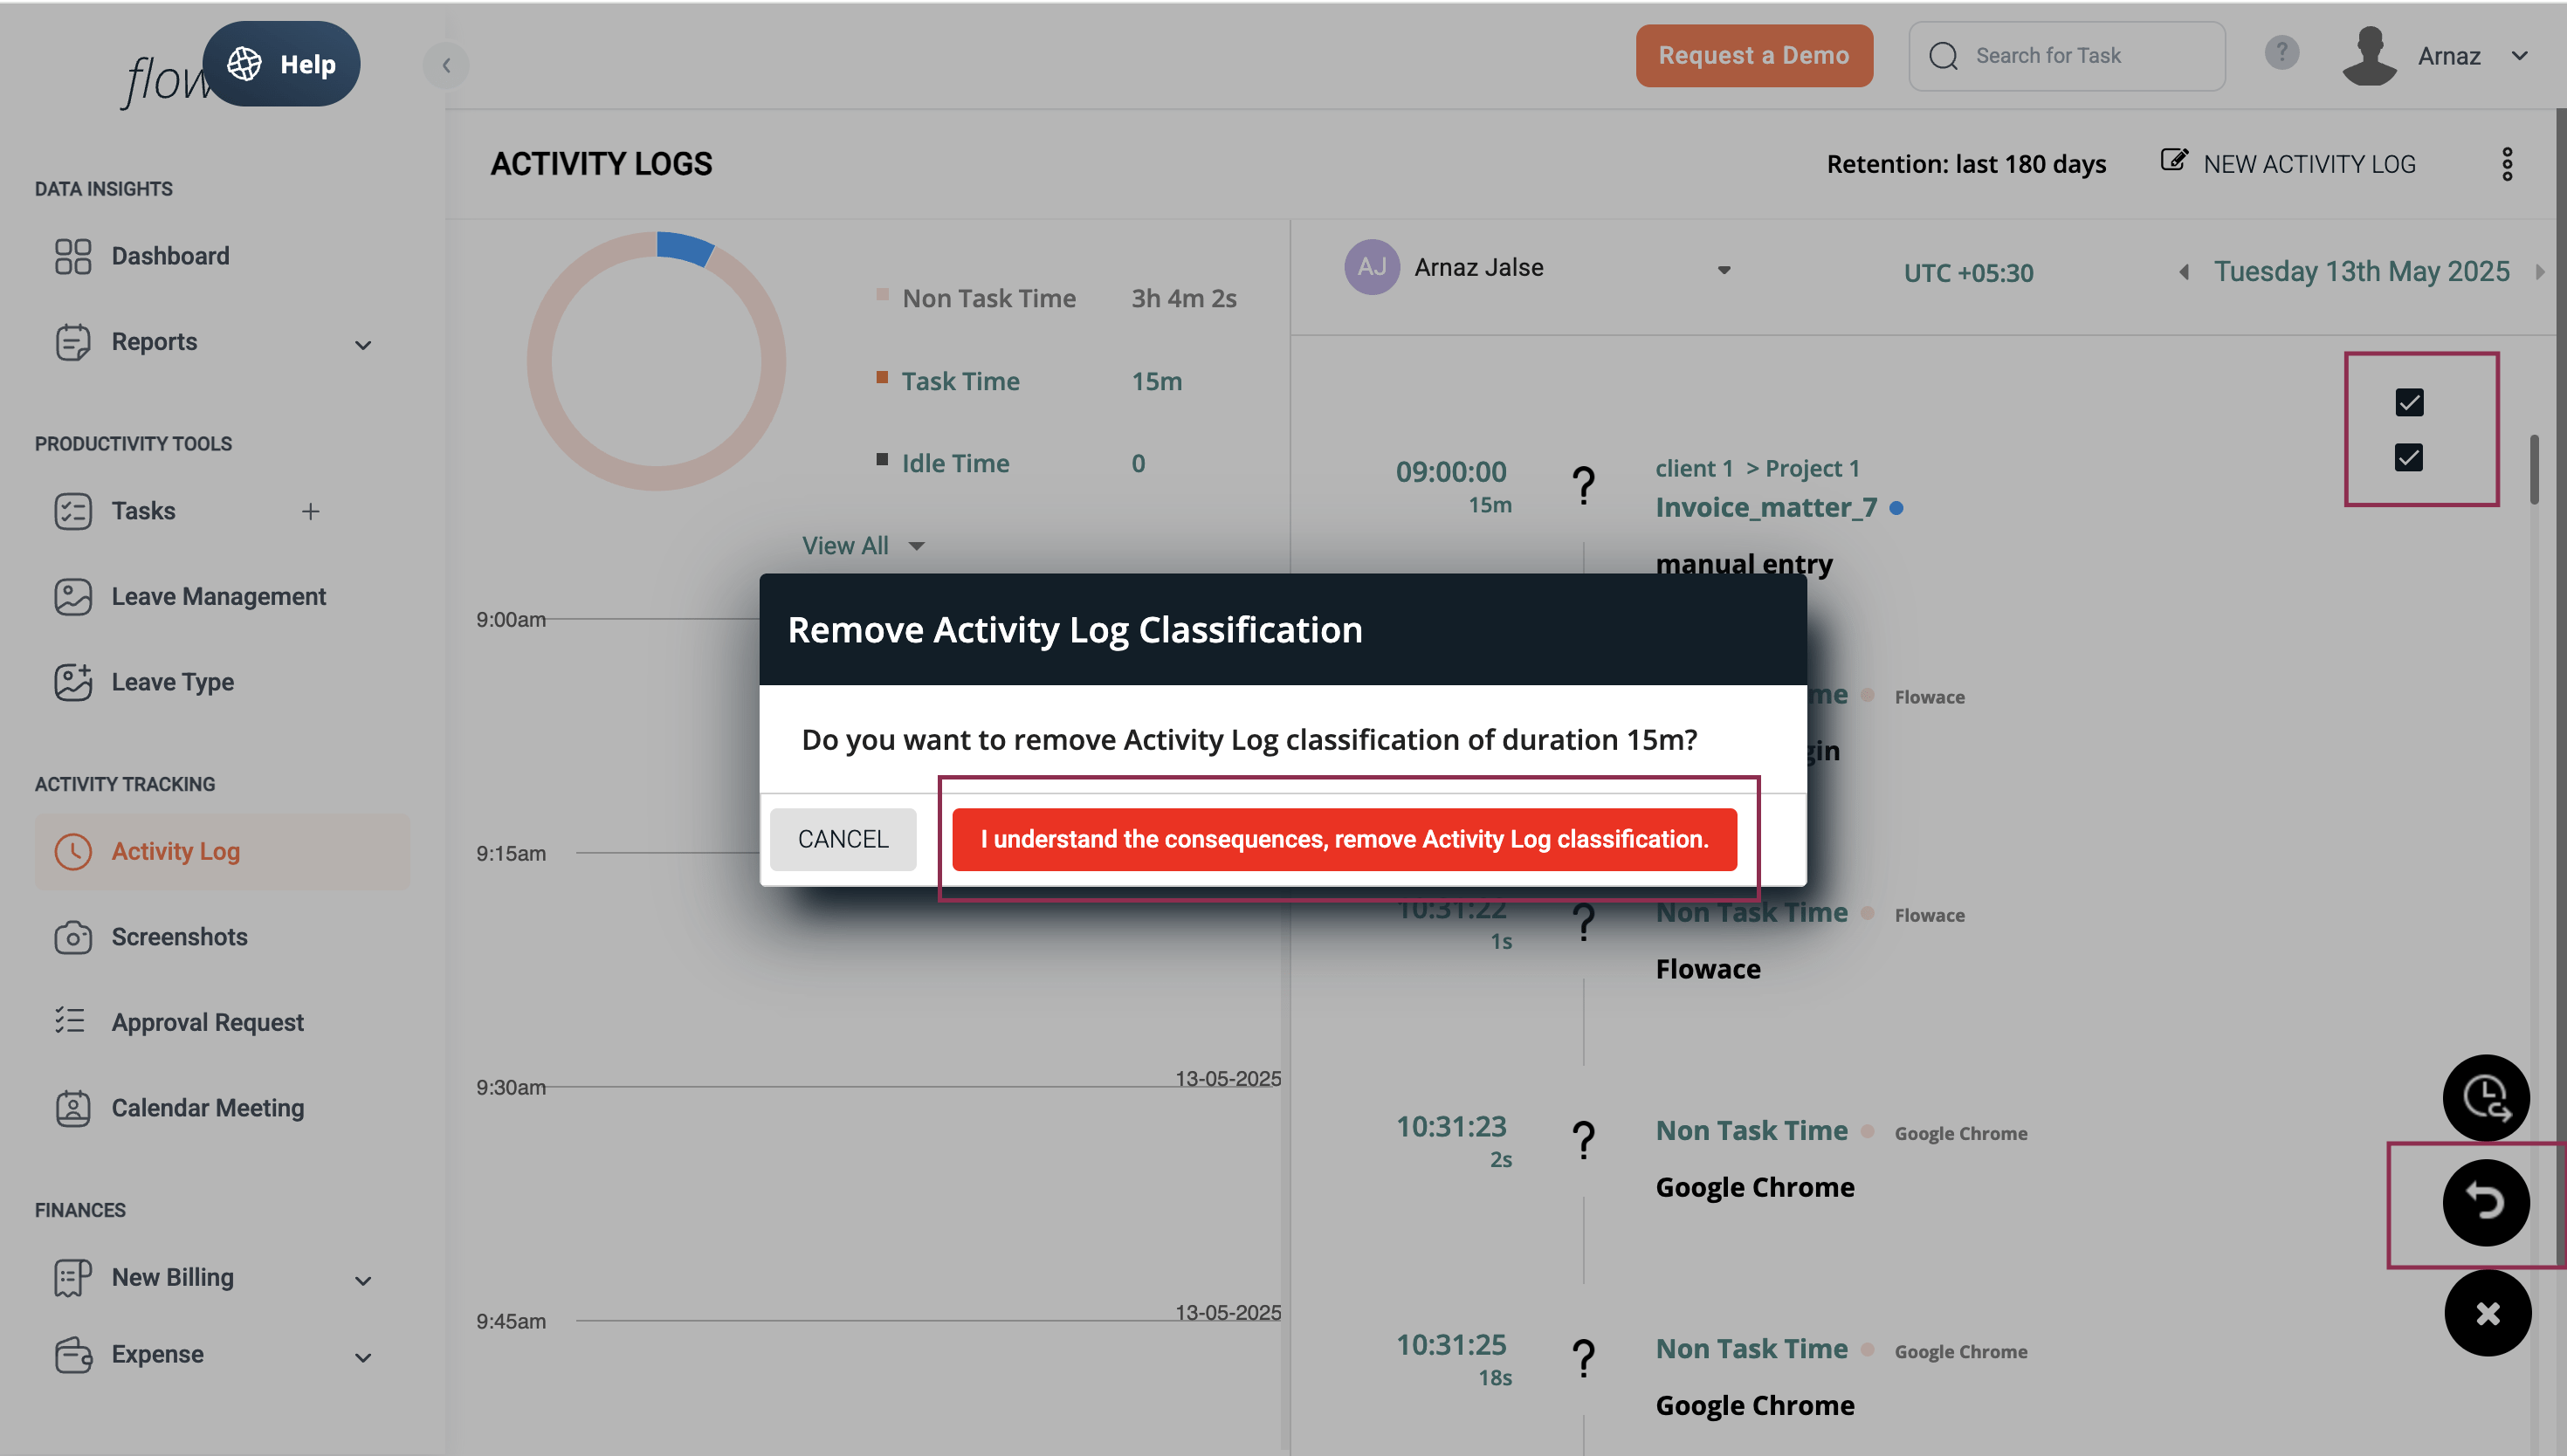Open Screenshots page
The height and width of the screenshot is (1456, 2567).
pos(179,937)
